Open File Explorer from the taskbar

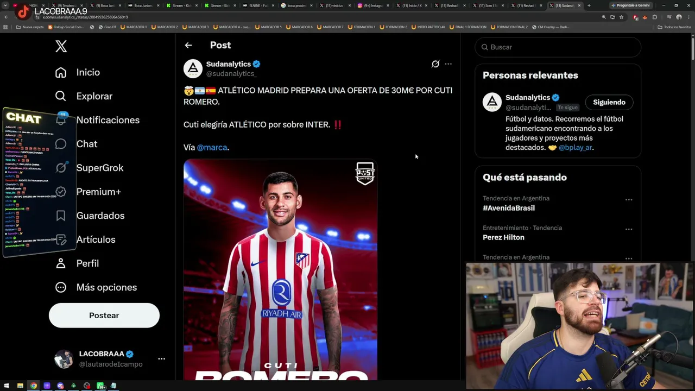(20, 386)
